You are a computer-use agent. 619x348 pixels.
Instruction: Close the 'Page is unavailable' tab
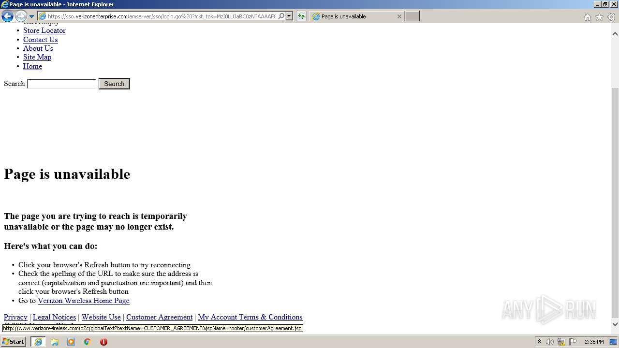pyautogui.click(x=399, y=16)
